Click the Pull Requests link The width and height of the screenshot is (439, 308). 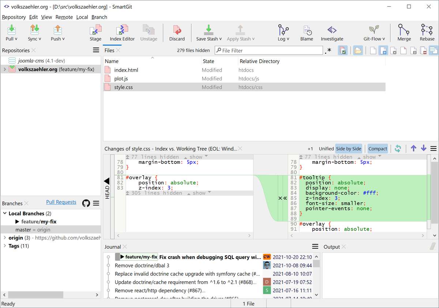61,202
